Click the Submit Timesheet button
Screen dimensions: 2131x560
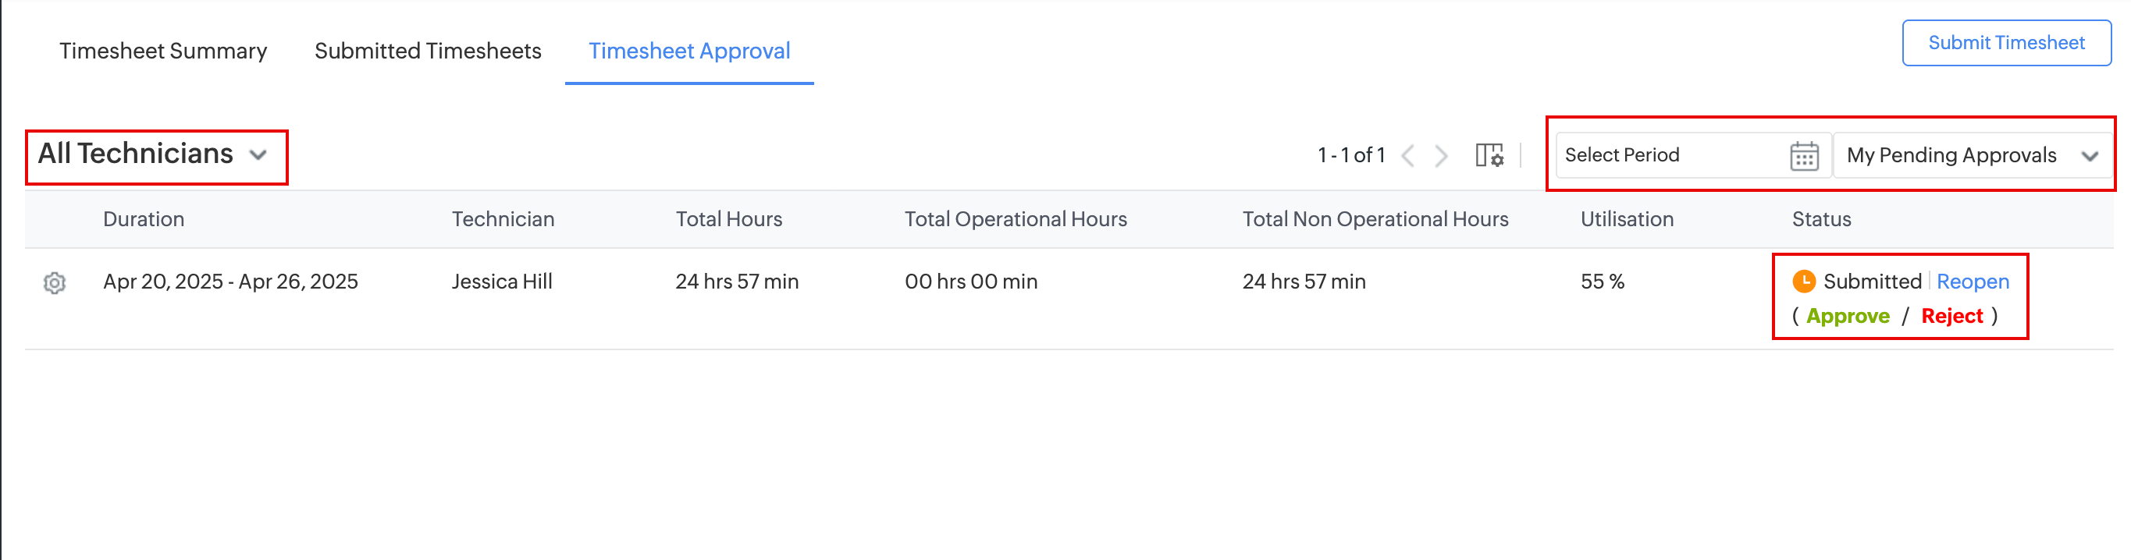[x=2005, y=43]
